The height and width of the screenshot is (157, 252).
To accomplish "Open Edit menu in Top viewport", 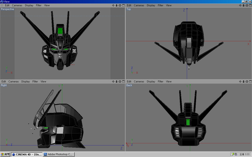I will (x=129, y=5).
